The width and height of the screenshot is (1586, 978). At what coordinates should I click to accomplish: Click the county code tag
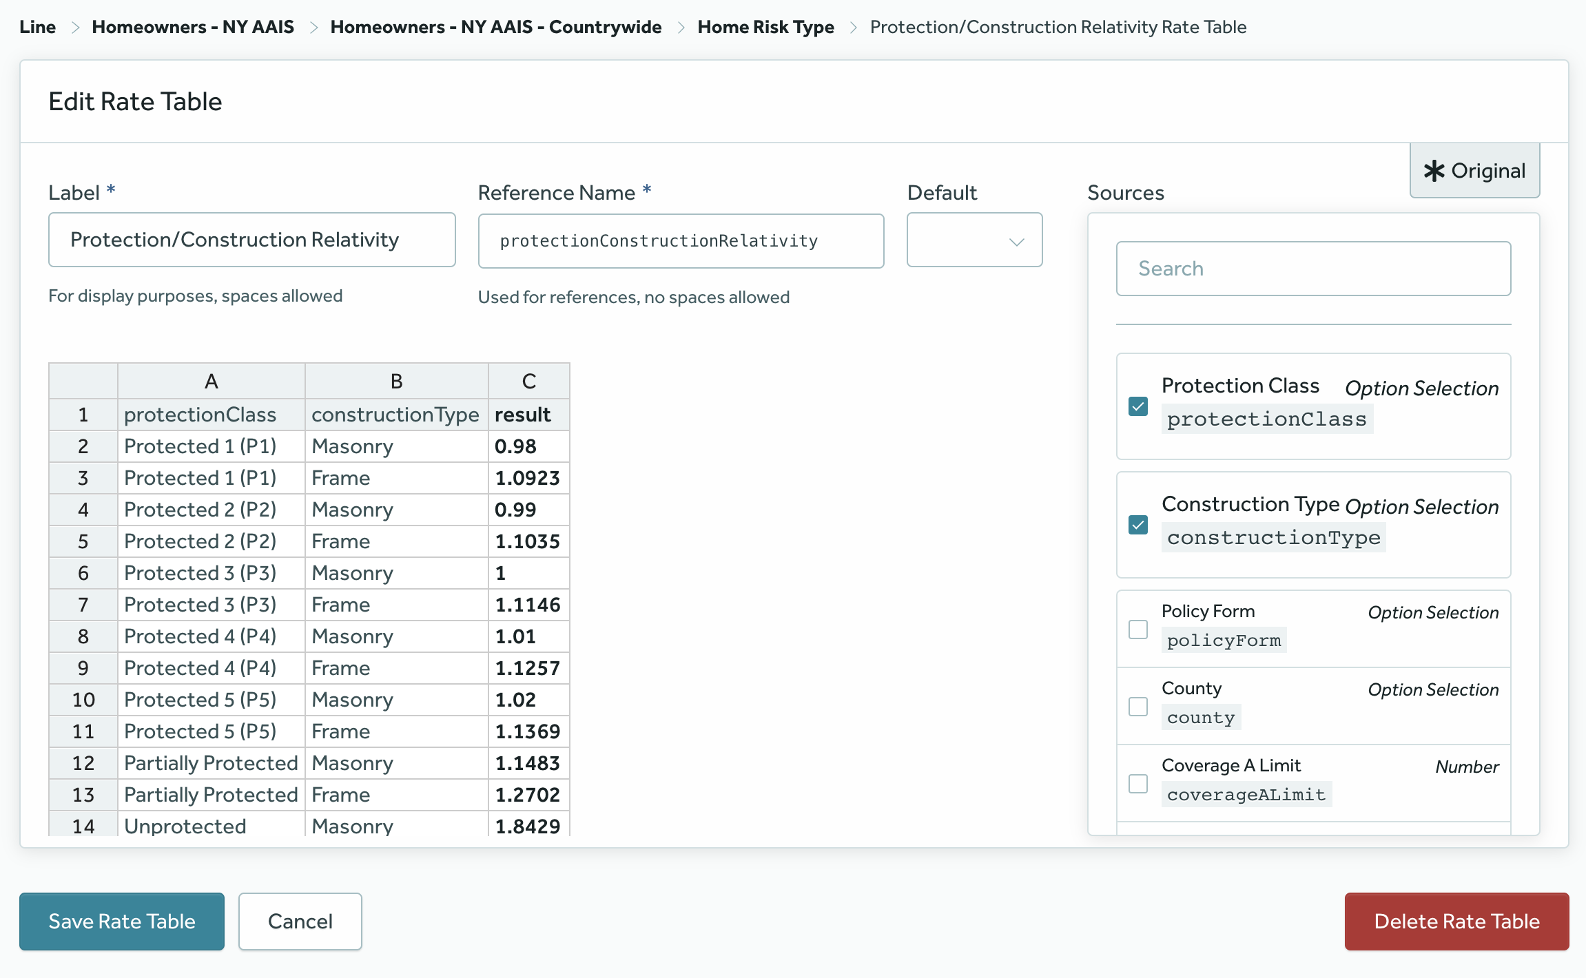(x=1201, y=718)
